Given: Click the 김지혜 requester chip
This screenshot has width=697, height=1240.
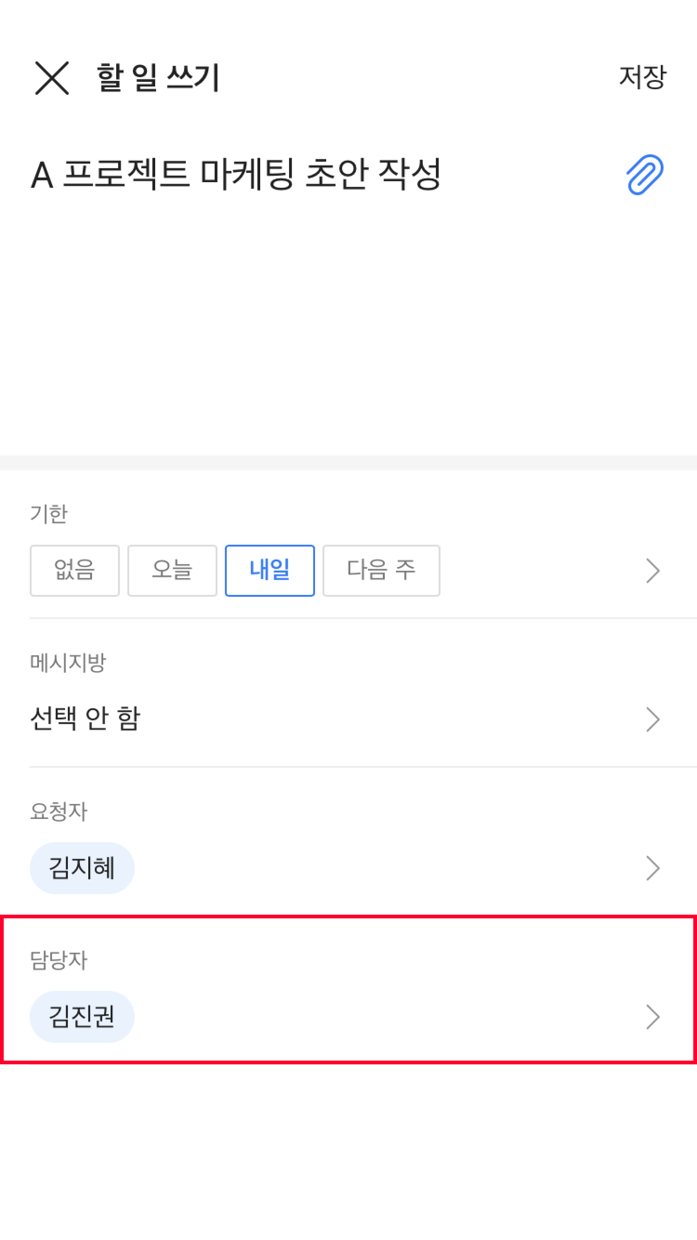Looking at the screenshot, I should (x=82, y=868).
